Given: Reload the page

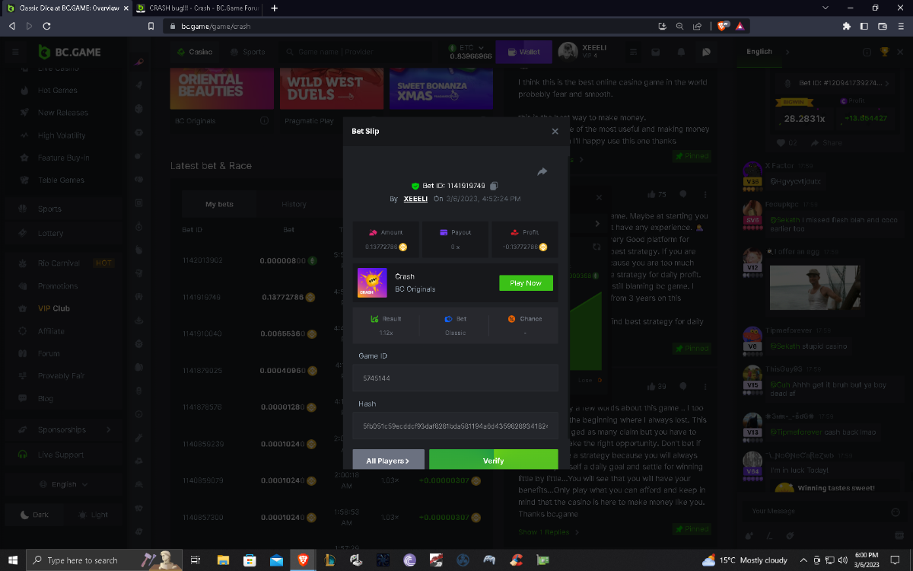Looking at the screenshot, I should pyautogui.click(x=47, y=26).
